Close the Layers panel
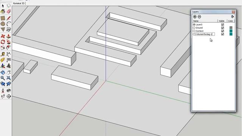Screen dimensions: 242x136 tap(233, 12)
